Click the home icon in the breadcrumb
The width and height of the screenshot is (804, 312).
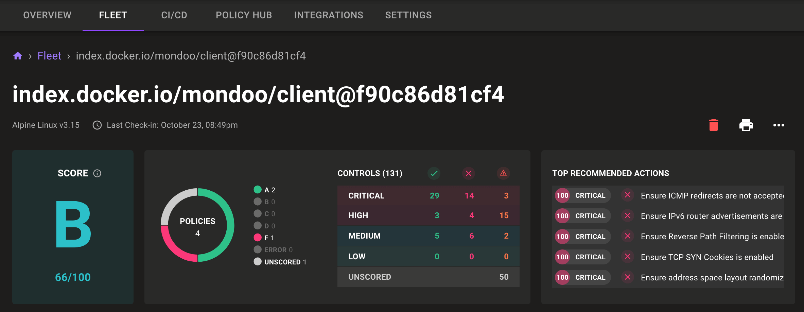point(18,56)
